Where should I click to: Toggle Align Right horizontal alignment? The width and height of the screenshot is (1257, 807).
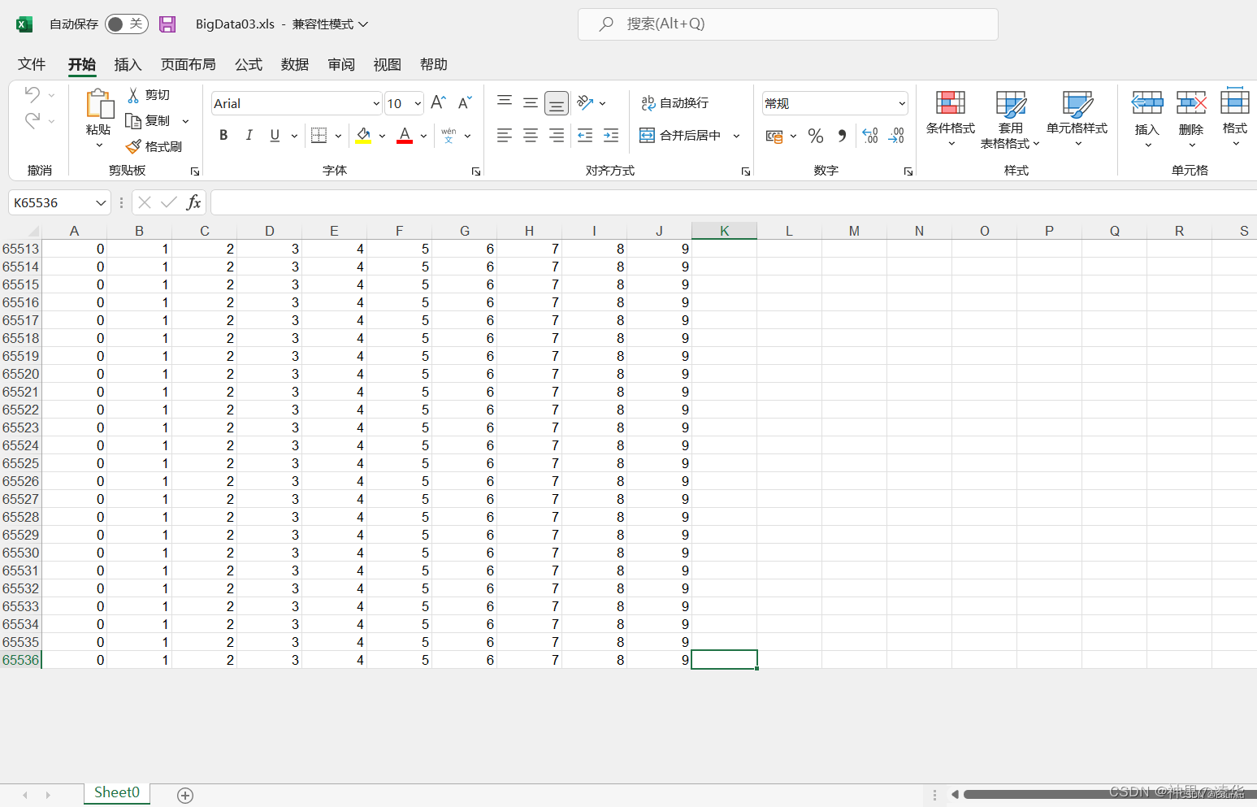click(557, 136)
